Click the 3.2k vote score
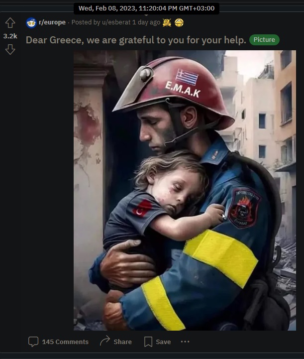The height and width of the screenshot is (359, 304). pyautogui.click(x=10, y=36)
